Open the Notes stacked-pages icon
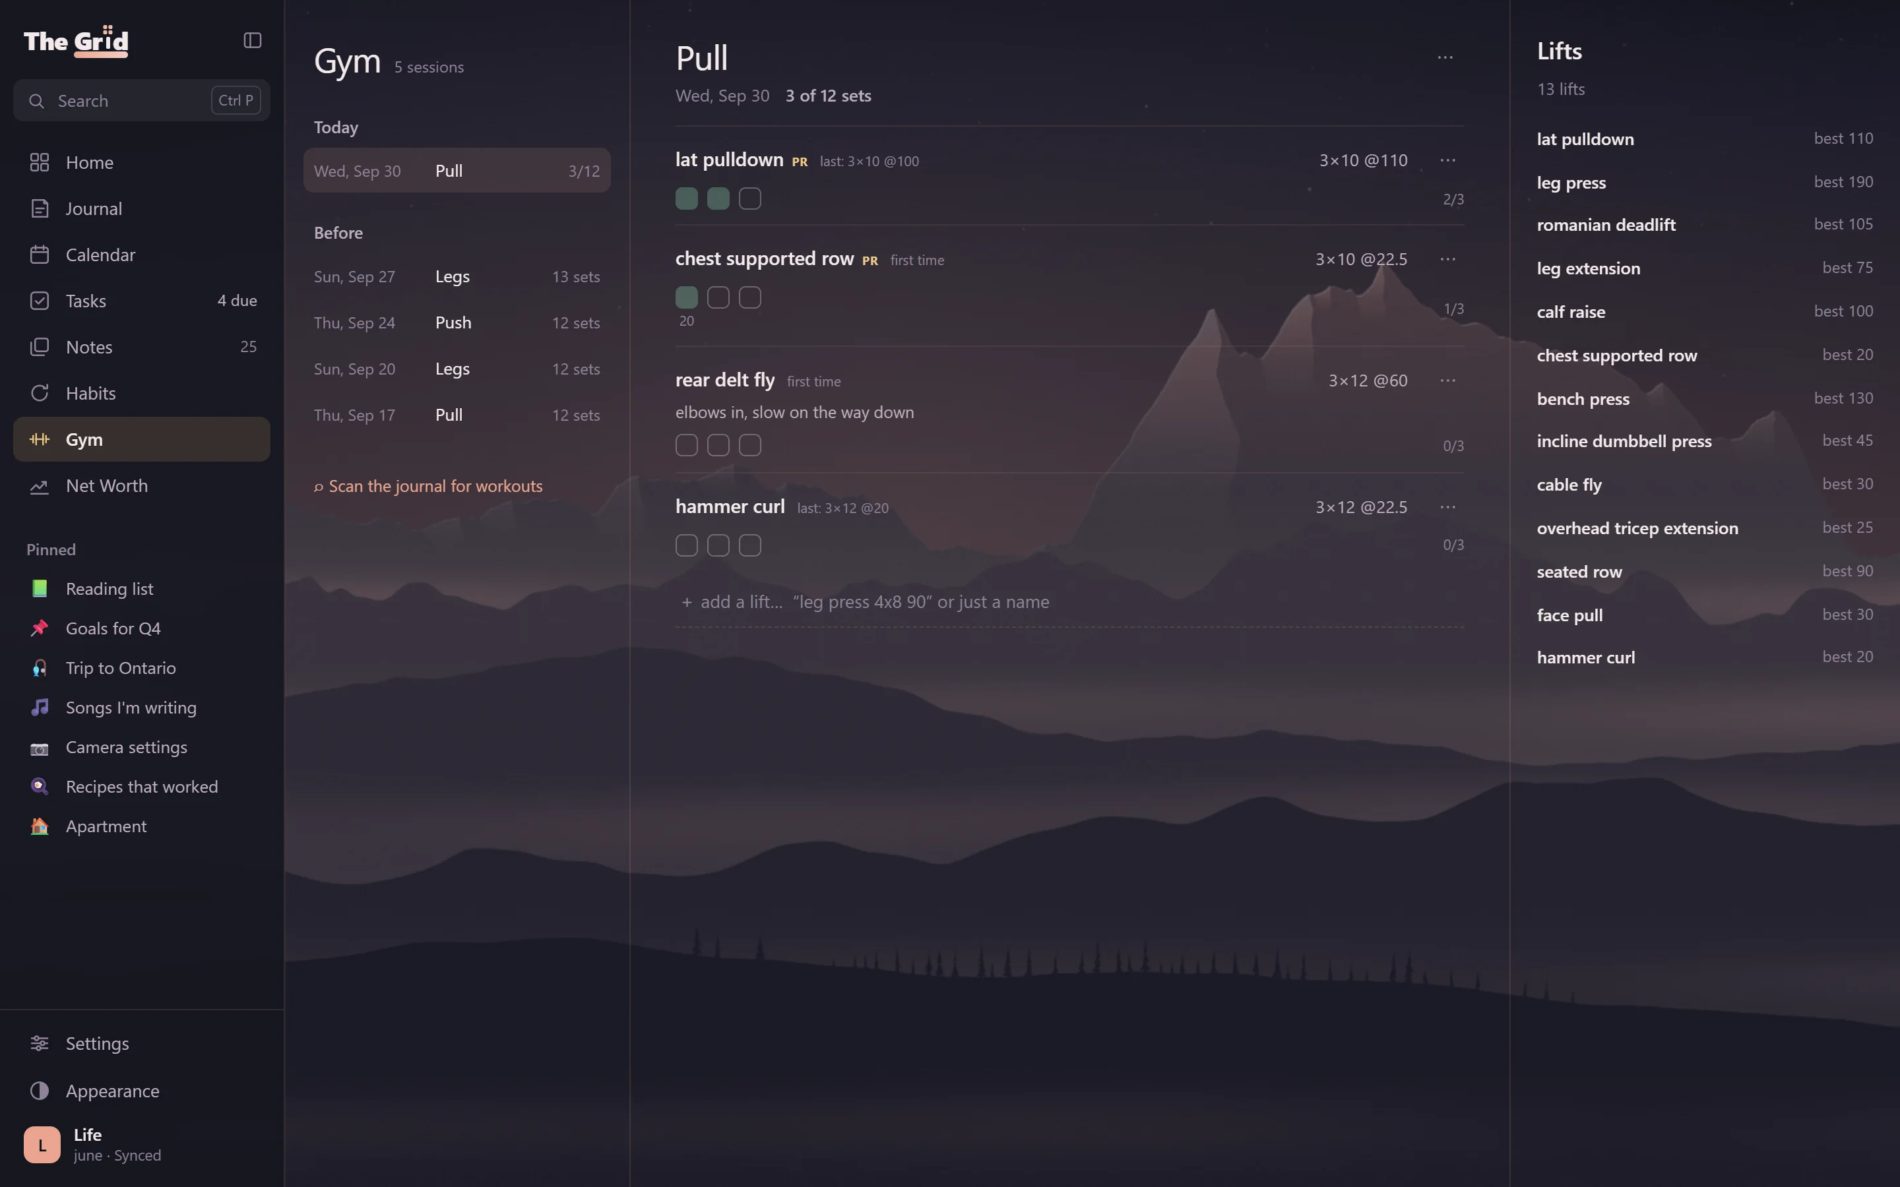1900x1187 pixels. [40, 347]
